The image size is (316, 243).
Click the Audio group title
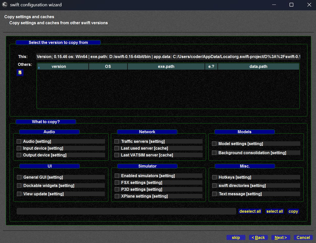(x=49, y=132)
